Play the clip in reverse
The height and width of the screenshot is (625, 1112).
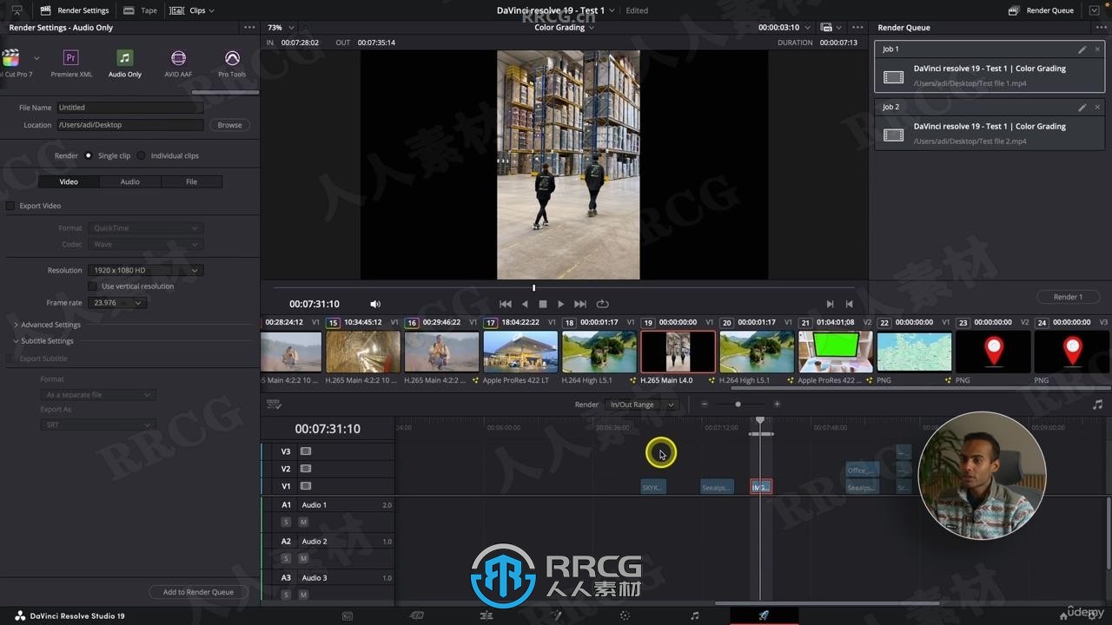tap(525, 304)
